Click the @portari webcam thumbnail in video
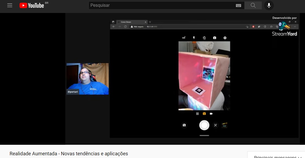The width and height of the screenshot is (305, 158). coord(87,79)
